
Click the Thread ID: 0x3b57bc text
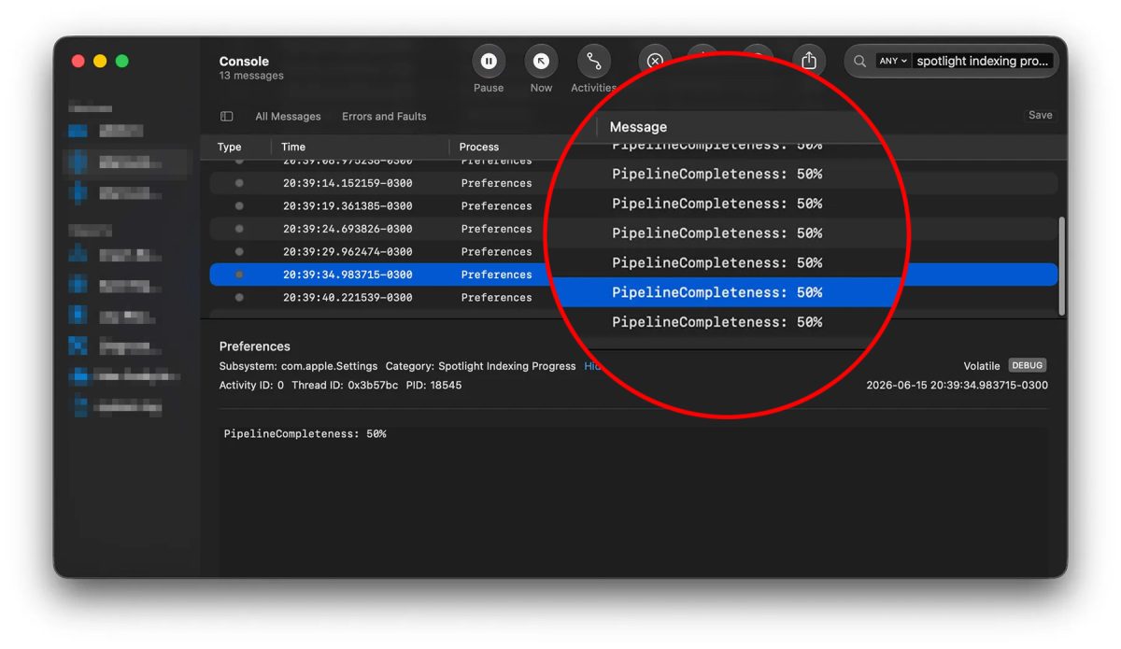345,385
